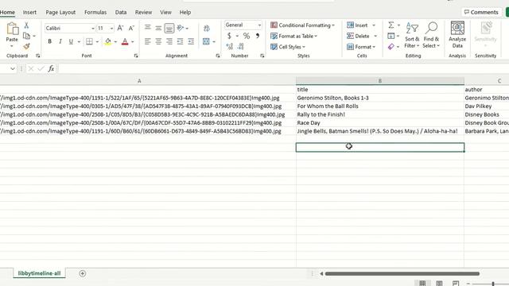
Task: Select the libbytimeline-all sheet tab
Action: [x=39, y=273]
